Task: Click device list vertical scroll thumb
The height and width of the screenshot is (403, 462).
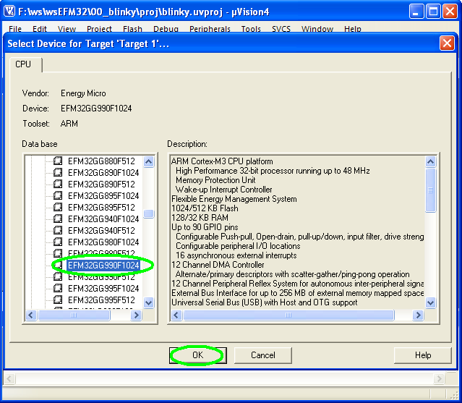Action: [x=149, y=213]
